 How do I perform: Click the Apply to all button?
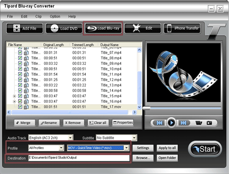coord(167,148)
